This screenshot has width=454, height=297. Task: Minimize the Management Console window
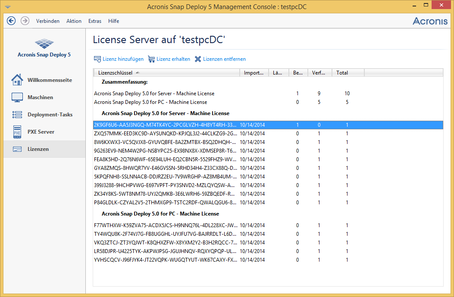pyautogui.click(x=414, y=5)
